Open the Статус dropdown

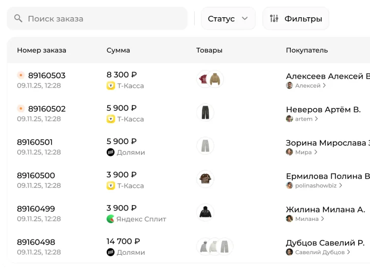coord(228,18)
